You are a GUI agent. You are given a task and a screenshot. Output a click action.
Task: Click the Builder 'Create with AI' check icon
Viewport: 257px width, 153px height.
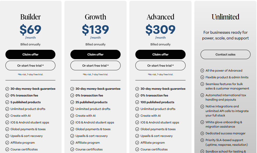pyautogui.click(x=7, y=116)
